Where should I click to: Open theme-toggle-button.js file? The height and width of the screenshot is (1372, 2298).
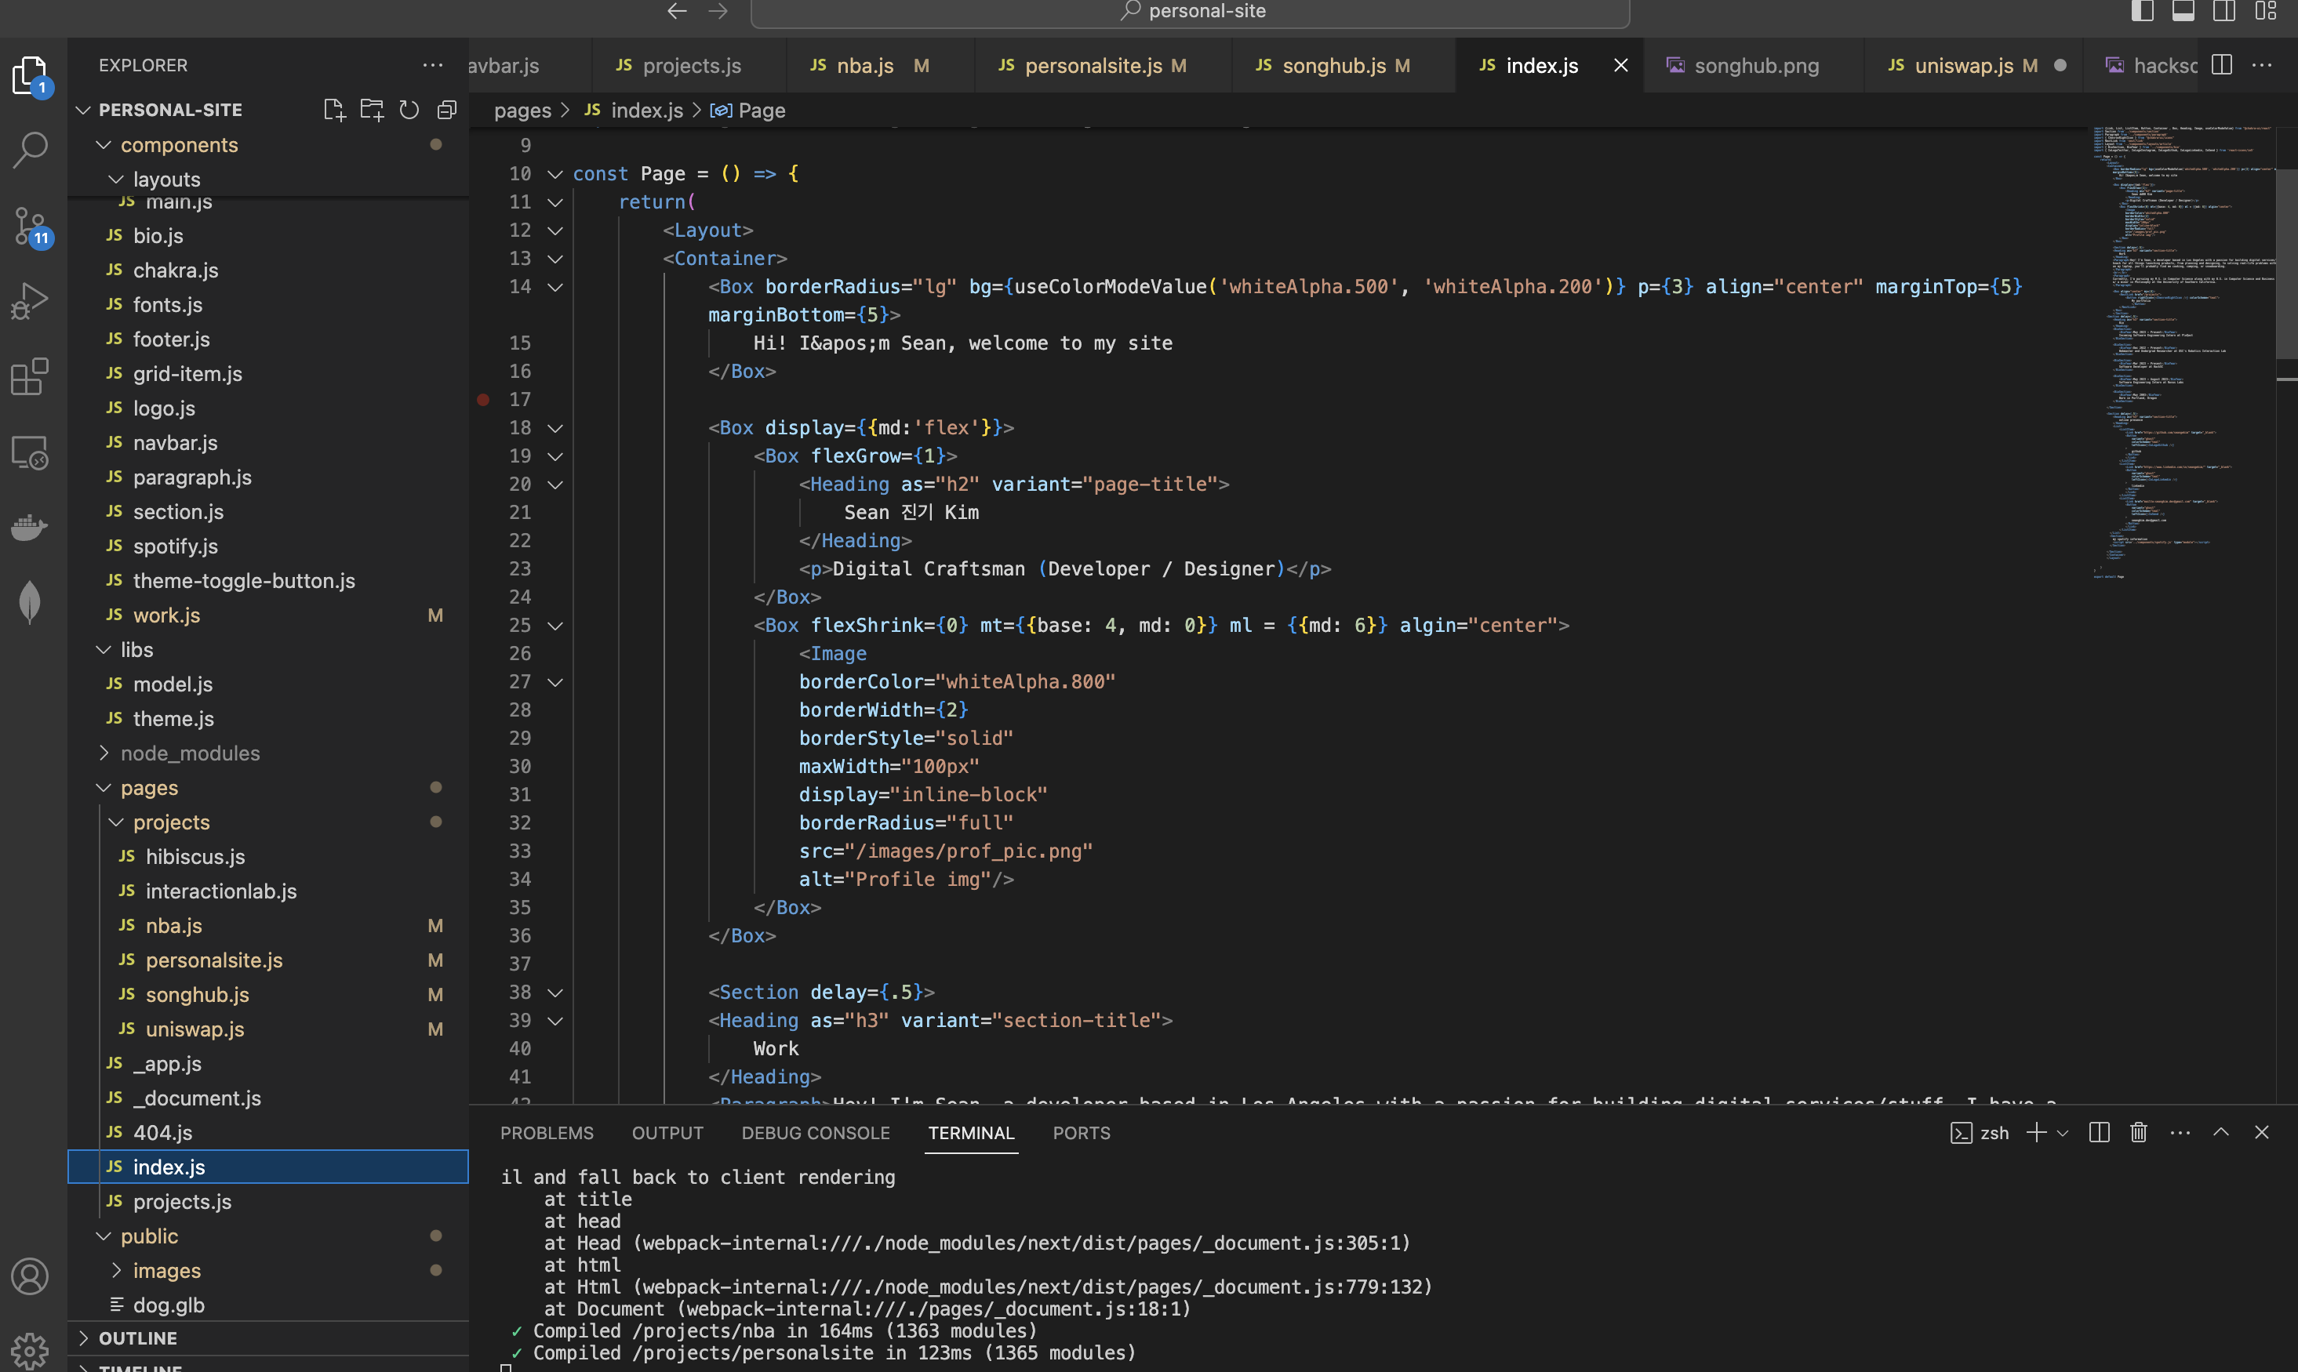[x=268, y=581]
